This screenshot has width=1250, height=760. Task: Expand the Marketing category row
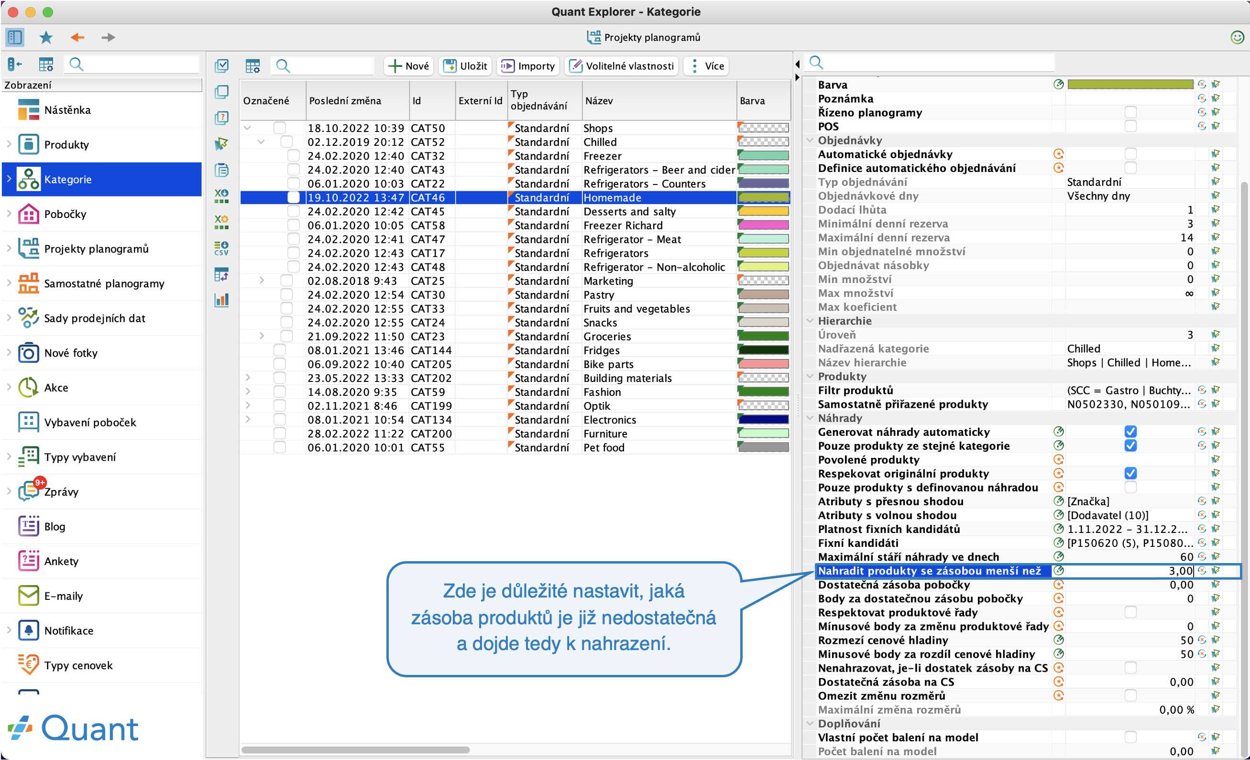(x=261, y=281)
